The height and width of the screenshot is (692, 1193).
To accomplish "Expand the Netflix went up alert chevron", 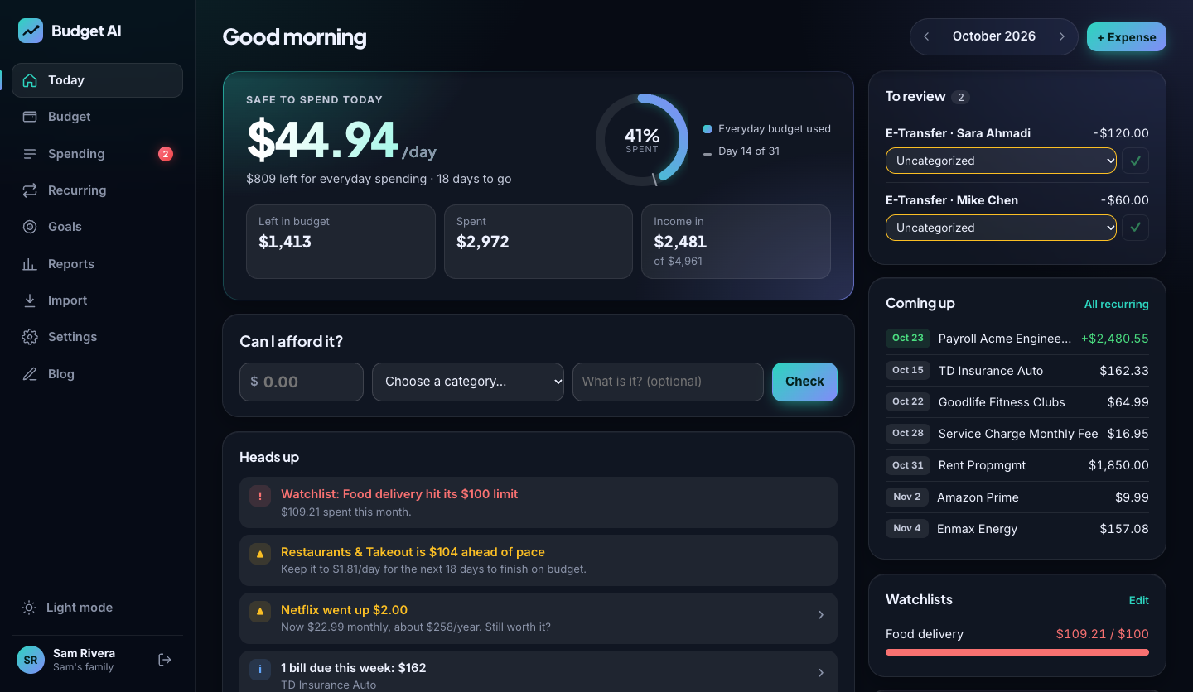I will (x=821, y=615).
